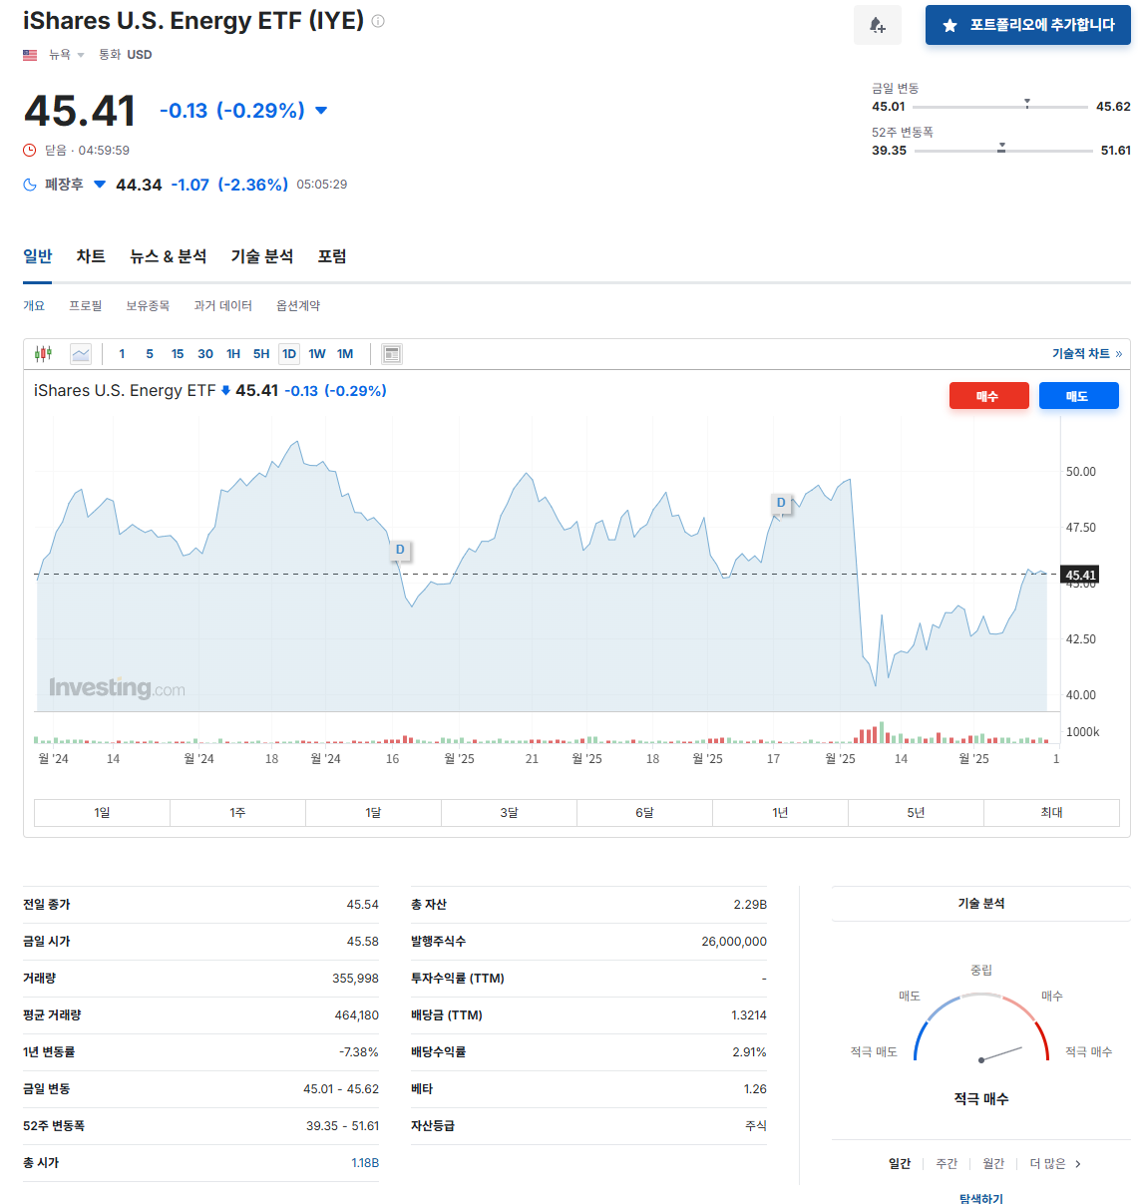The height and width of the screenshot is (1204, 1138).
Task: Click the alert bell icon
Action: (x=877, y=24)
